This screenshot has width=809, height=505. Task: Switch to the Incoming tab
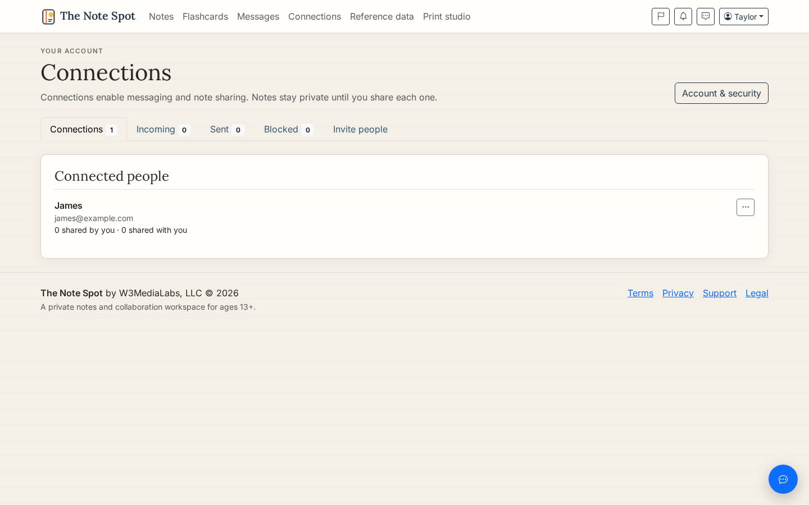pyautogui.click(x=163, y=129)
